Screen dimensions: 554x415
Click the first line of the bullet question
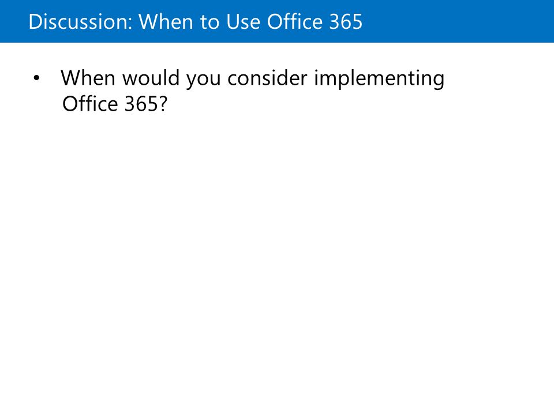[x=253, y=78]
